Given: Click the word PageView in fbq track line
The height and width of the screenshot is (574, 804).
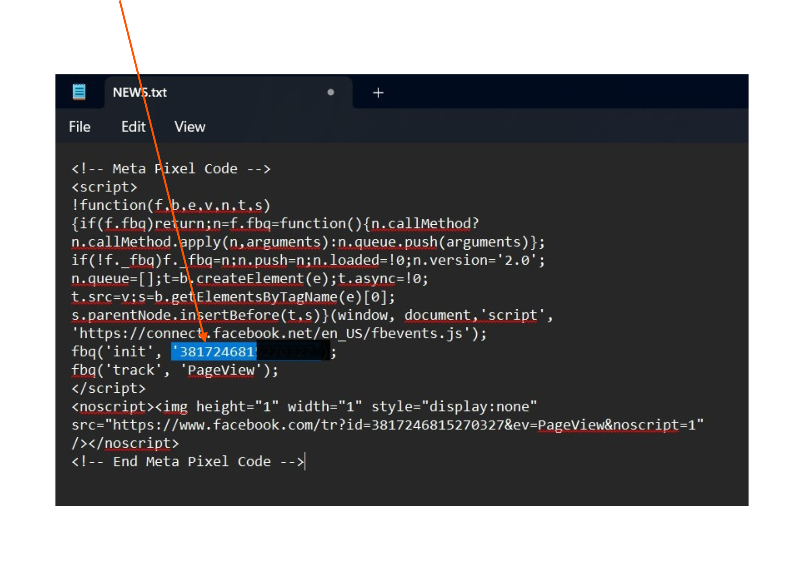Looking at the screenshot, I should click(x=221, y=370).
